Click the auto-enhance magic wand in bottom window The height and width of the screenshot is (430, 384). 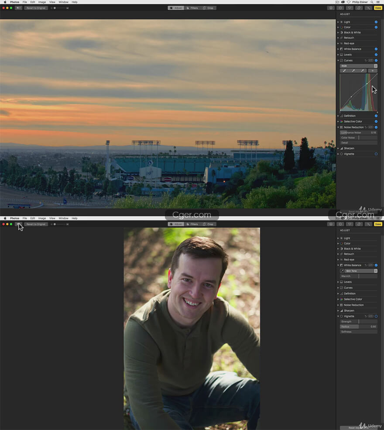[x=368, y=224]
